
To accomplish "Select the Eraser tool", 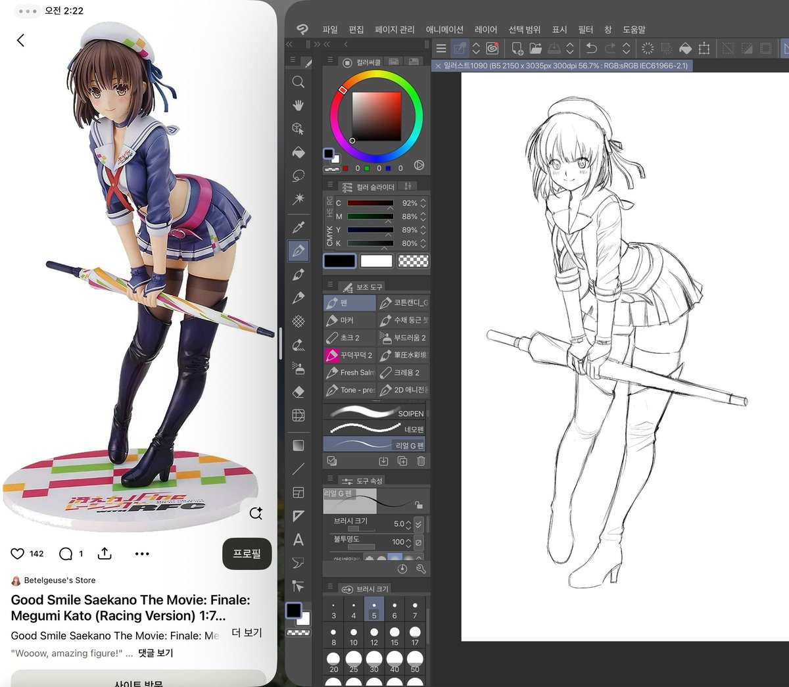I will click(x=298, y=392).
